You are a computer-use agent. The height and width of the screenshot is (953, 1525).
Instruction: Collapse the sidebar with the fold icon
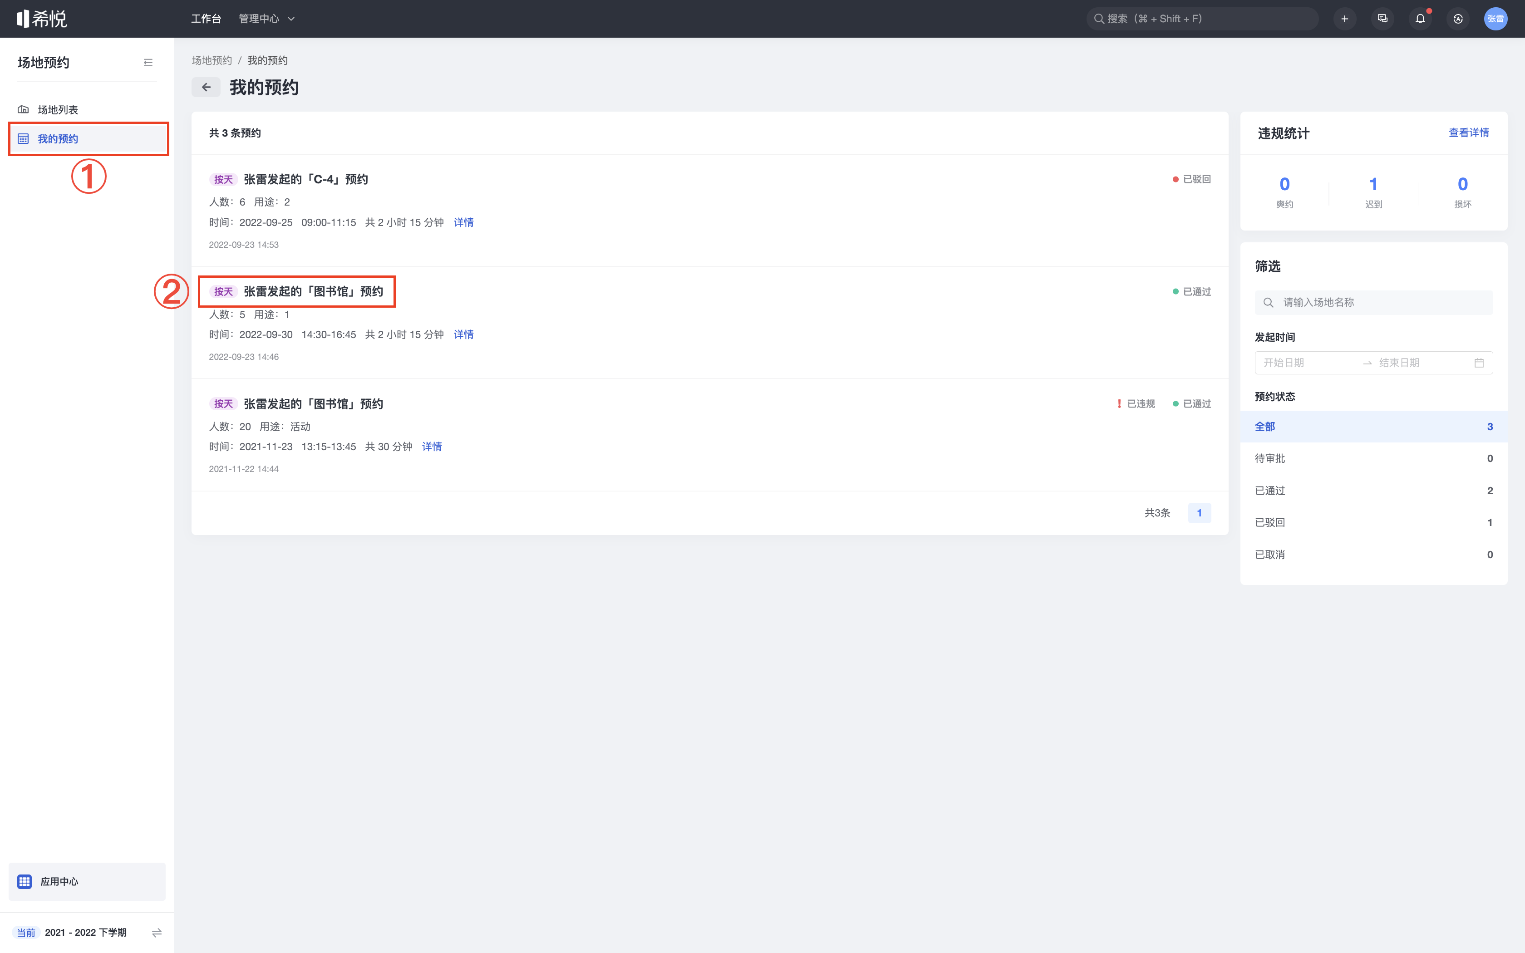(x=148, y=63)
